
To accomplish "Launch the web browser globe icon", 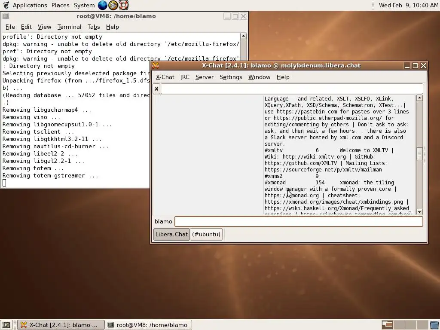I will coord(102,5).
